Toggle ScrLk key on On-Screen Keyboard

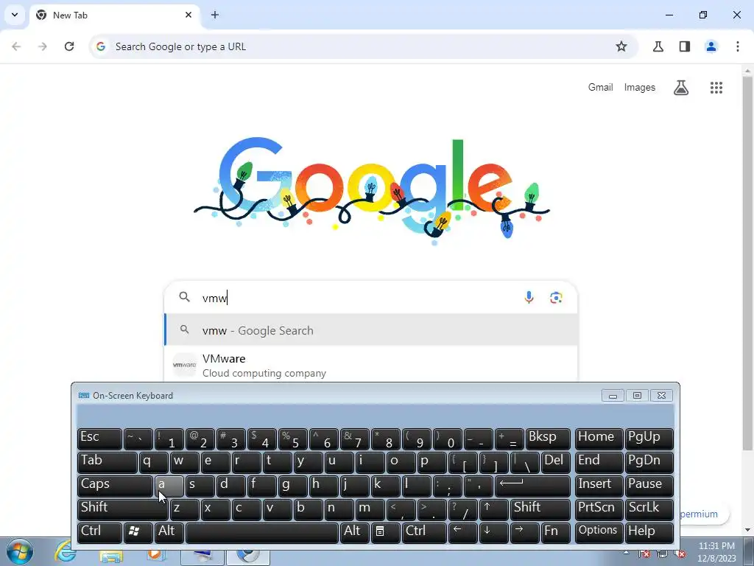tap(649, 510)
